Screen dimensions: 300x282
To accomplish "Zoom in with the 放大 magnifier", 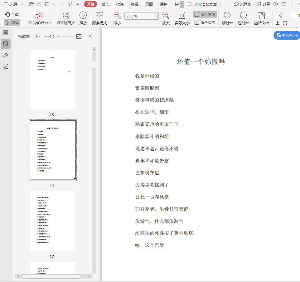I will tap(166, 16).
